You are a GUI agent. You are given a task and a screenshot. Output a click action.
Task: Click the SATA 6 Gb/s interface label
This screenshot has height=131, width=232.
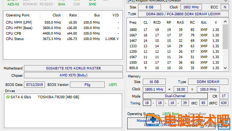pos(21,97)
